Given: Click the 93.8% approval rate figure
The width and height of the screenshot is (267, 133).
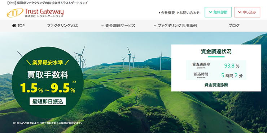Looking at the screenshot, I should pos(232,66).
